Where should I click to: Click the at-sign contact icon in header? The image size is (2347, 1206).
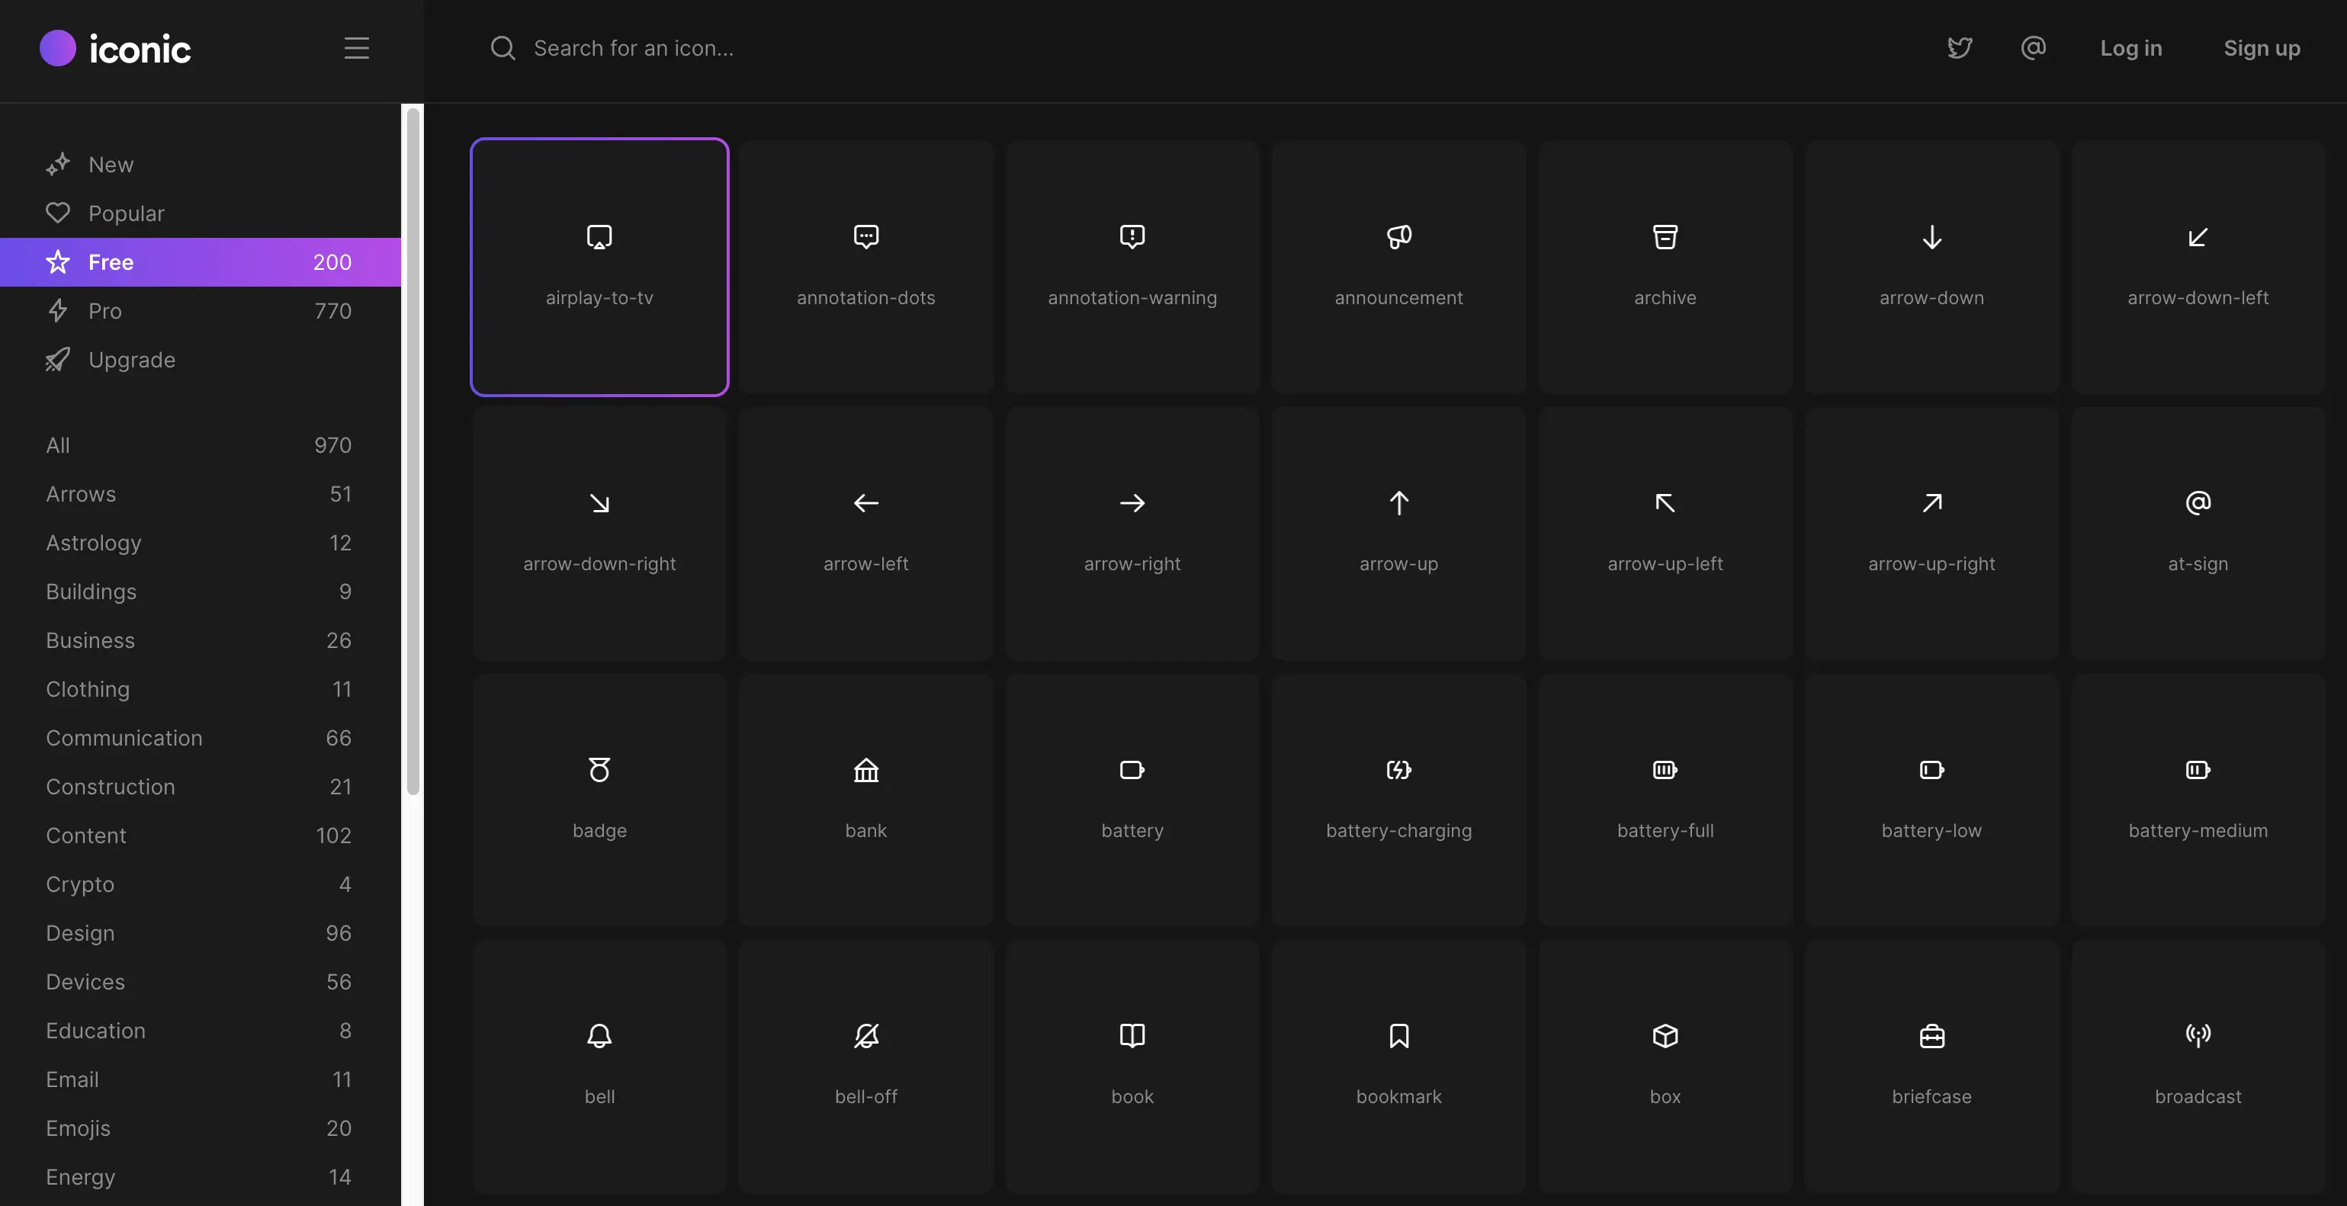pos(2033,48)
